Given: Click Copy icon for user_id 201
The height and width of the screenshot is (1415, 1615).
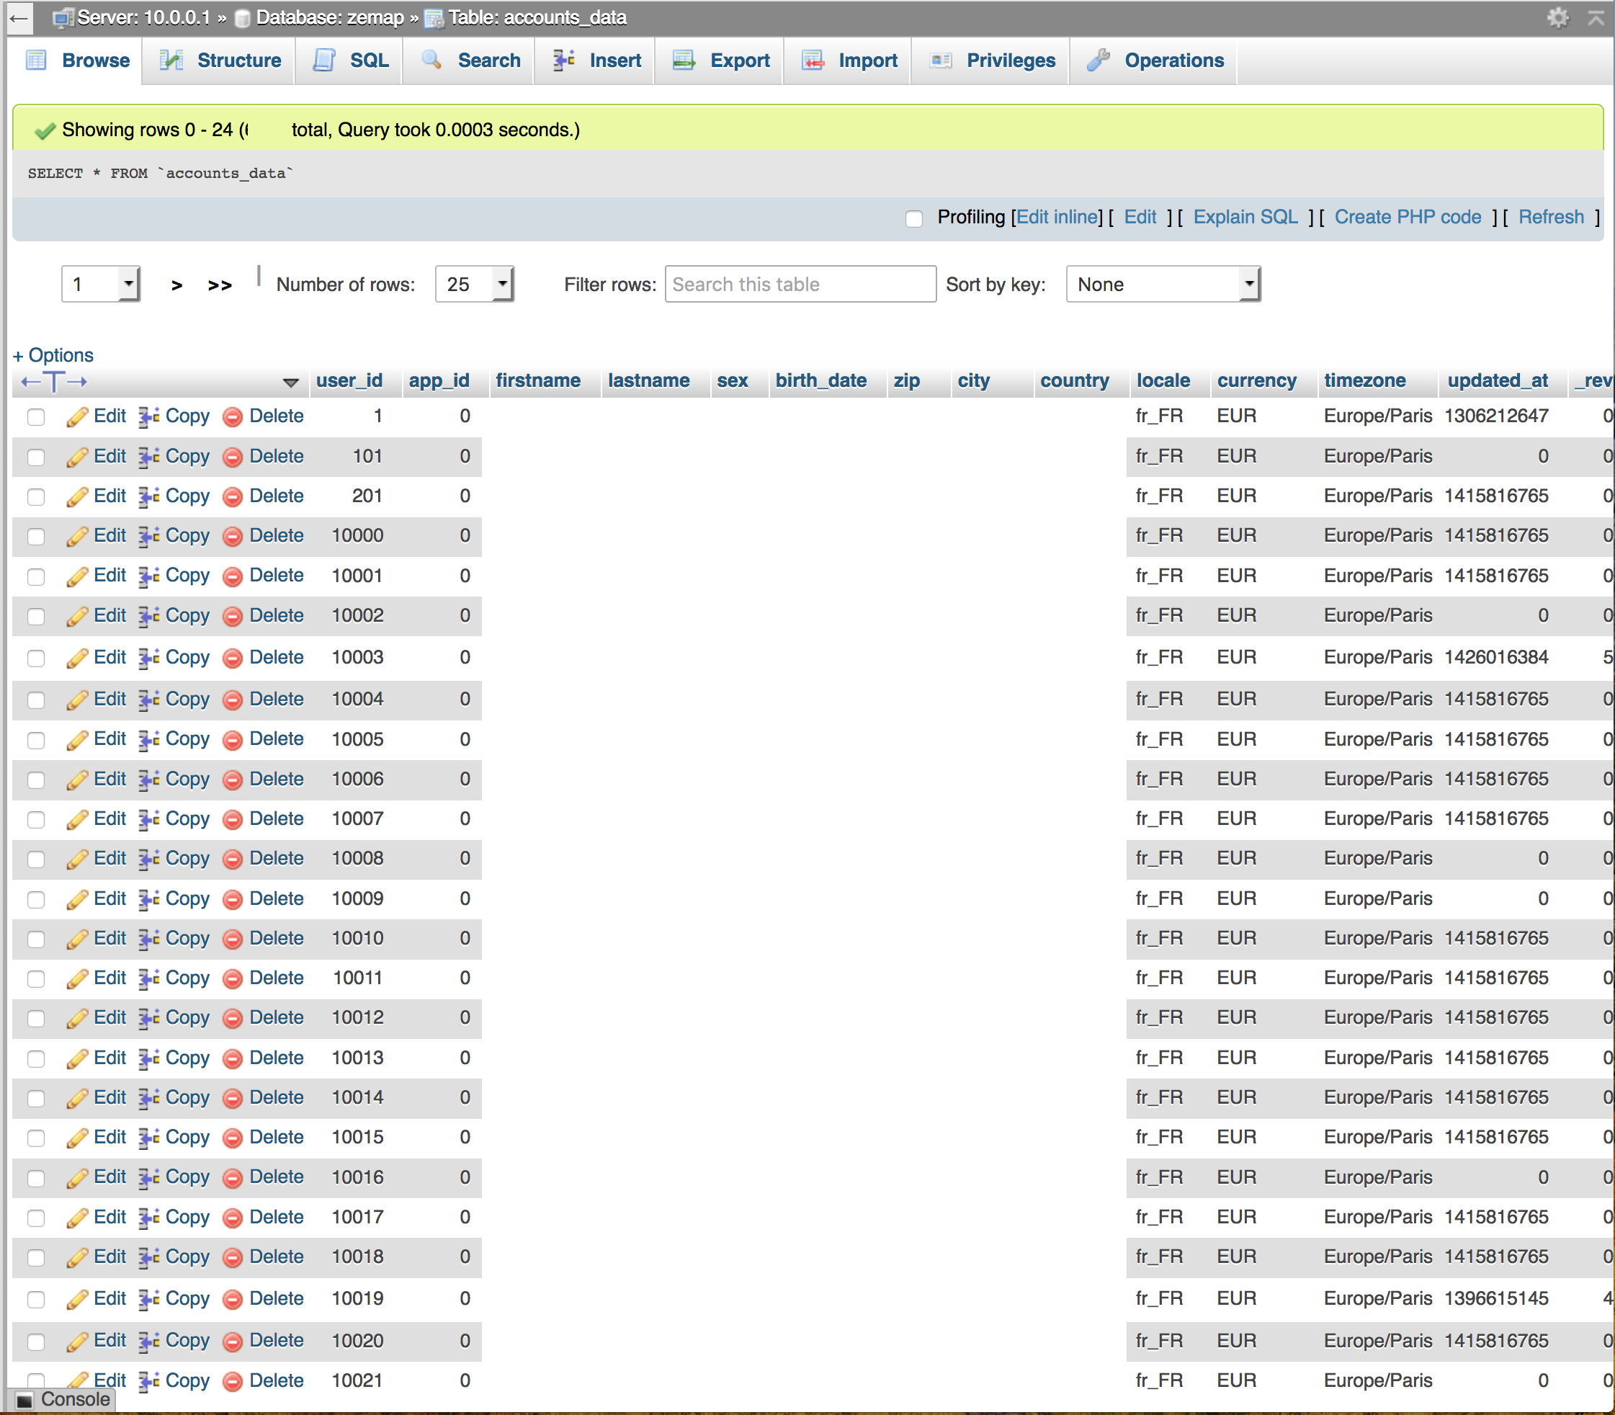Looking at the screenshot, I should tap(149, 496).
